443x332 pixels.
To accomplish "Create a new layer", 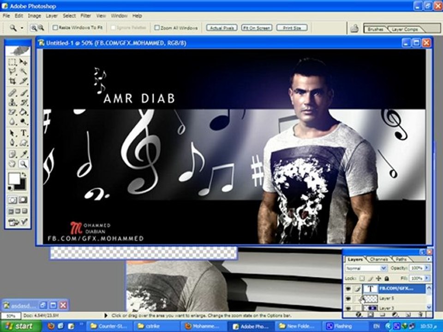I will [x=408, y=314].
